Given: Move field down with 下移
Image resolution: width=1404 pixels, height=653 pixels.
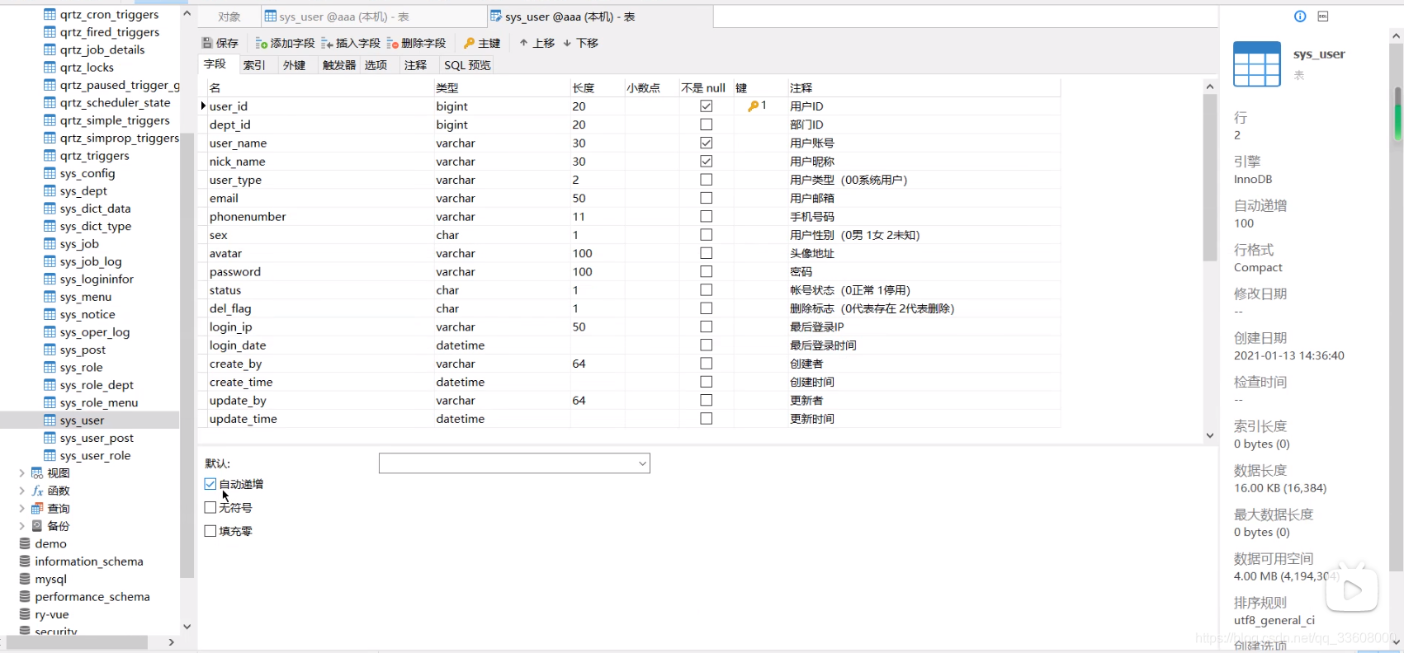Looking at the screenshot, I should [x=580, y=43].
